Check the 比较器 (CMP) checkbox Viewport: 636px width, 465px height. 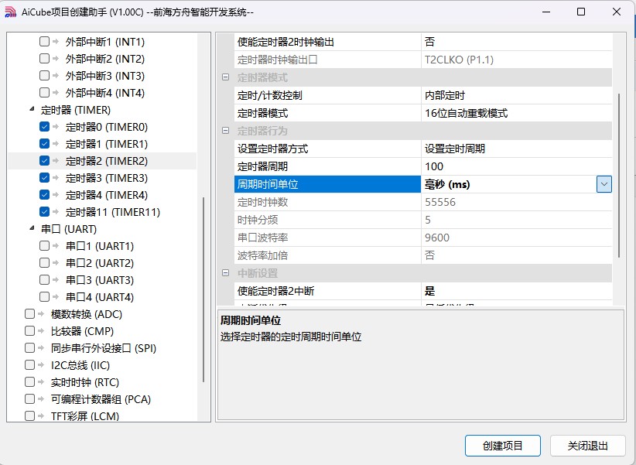tap(29, 331)
